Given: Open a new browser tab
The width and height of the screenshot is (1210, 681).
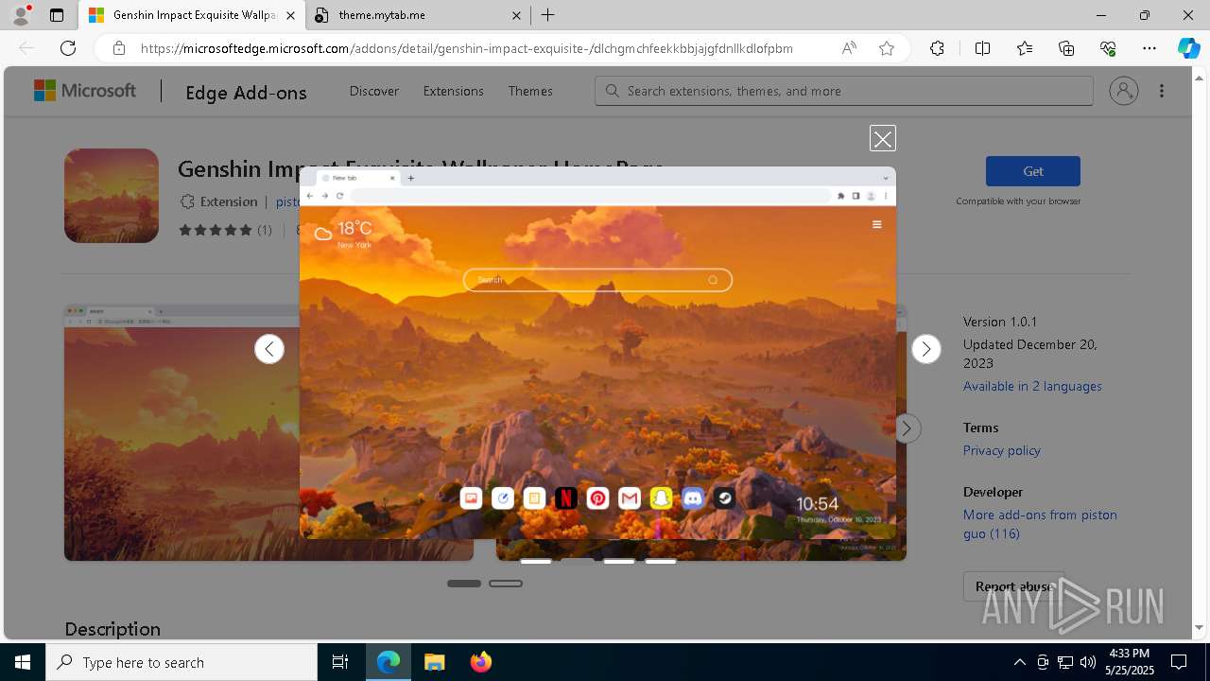Looking at the screenshot, I should [547, 15].
